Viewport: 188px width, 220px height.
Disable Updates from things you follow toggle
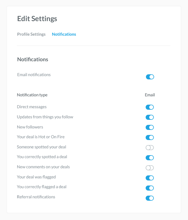[150, 117]
